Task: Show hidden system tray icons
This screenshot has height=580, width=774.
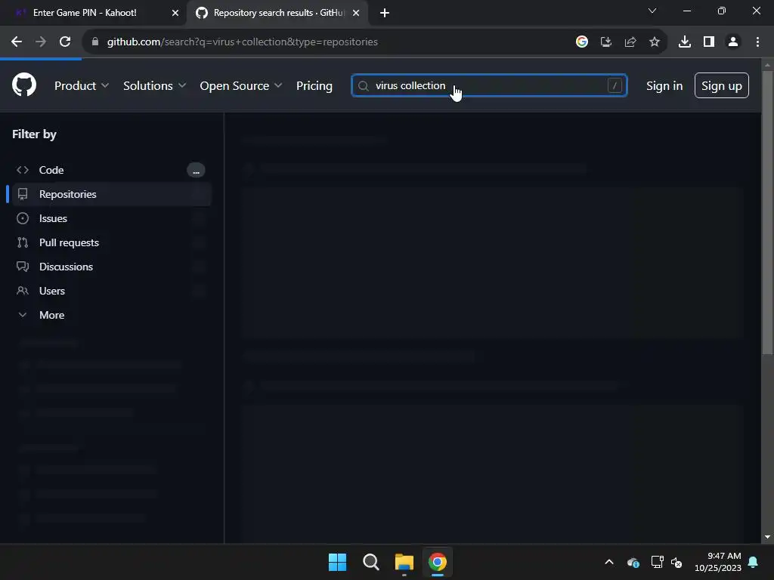Action: pyautogui.click(x=609, y=562)
